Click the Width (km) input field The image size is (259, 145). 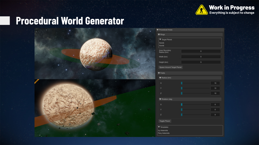201,57
